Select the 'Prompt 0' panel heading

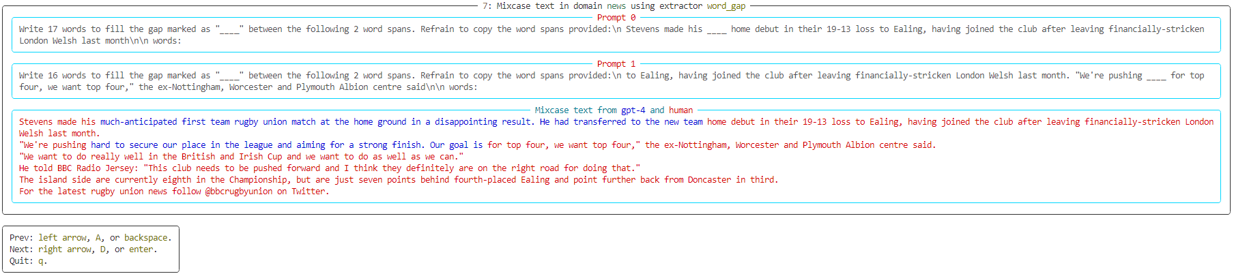tap(616, 17)
